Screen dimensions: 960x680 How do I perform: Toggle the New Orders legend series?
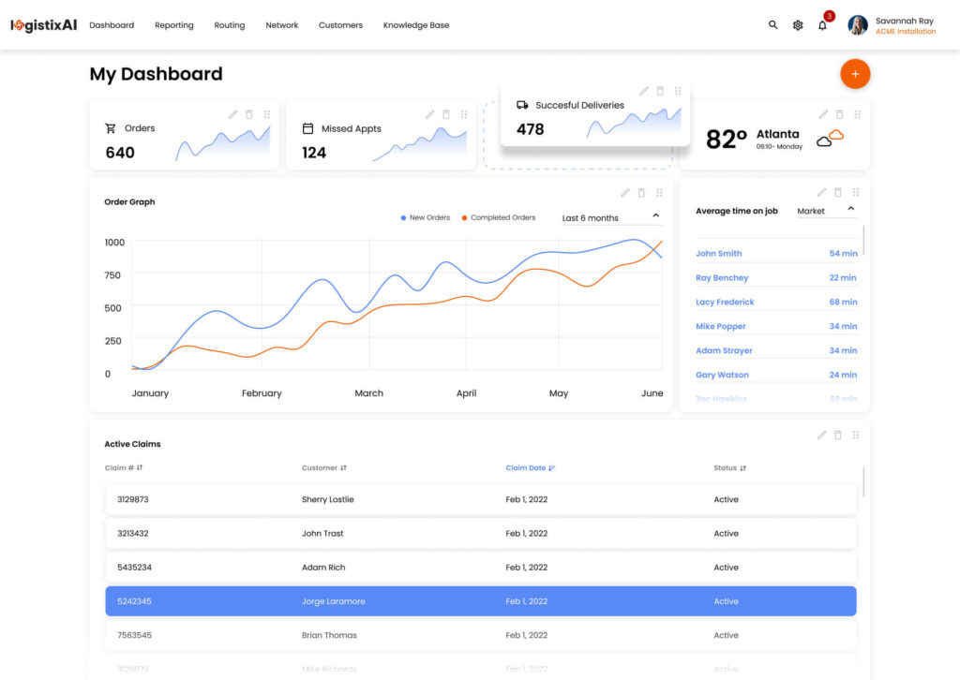pyautogui.click(x=425, y=217)
